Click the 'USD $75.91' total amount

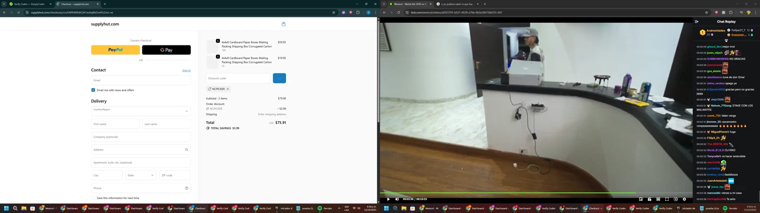[278, 123]
